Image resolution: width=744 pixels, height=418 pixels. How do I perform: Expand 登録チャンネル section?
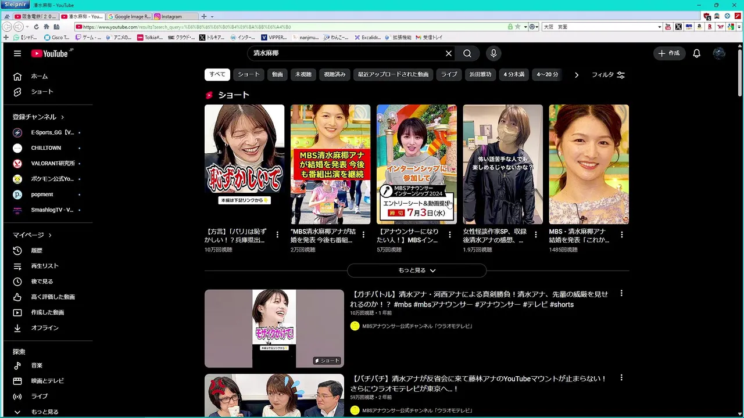38,117
